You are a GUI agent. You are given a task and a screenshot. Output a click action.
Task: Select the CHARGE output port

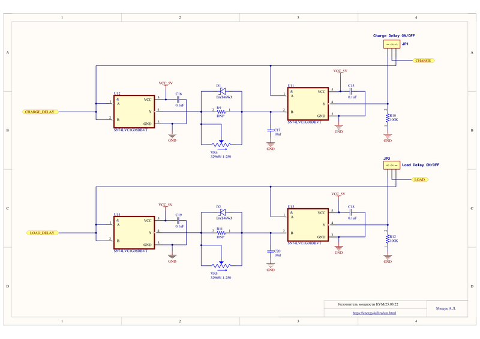(423, 61)
